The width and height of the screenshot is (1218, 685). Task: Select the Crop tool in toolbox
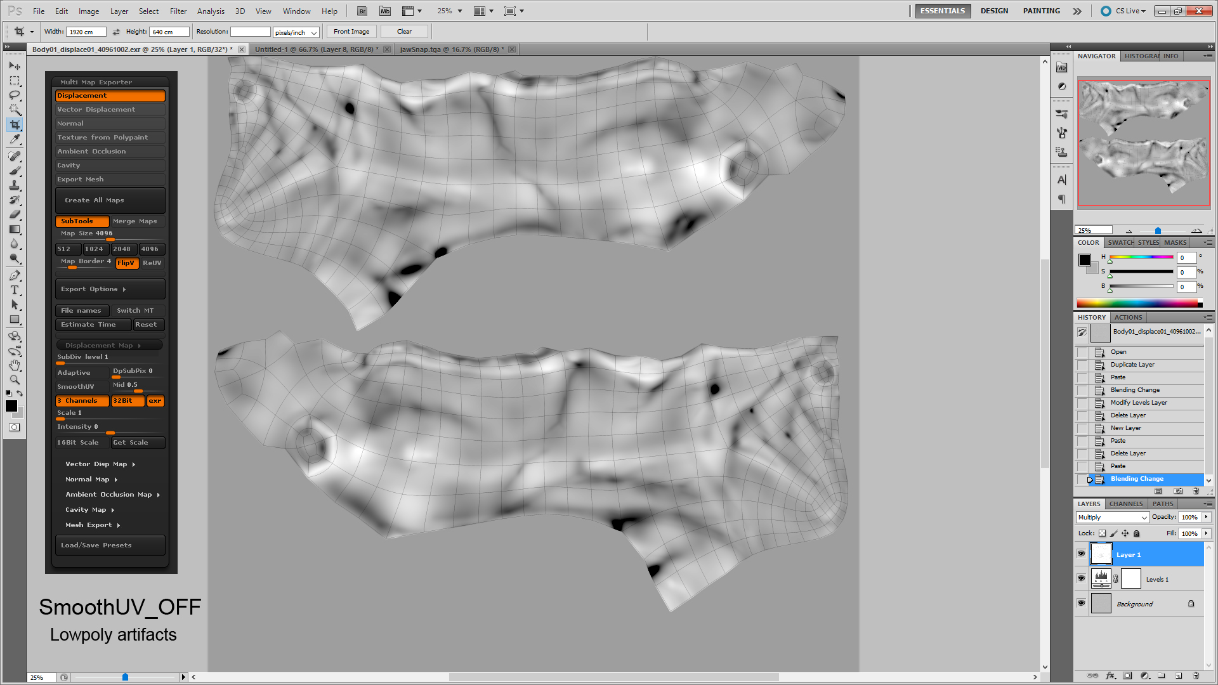(15, 124)
